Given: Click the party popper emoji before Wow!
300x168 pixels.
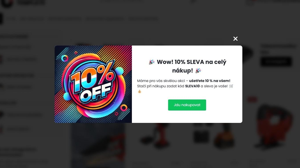Looking at the screenshot, I should [152, 62].
